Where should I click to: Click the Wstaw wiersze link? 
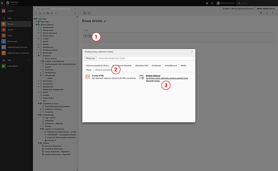(153, 76)
